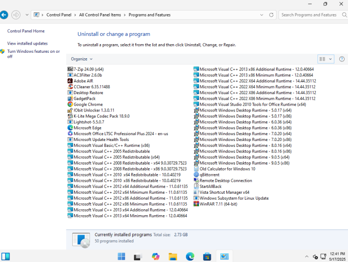Click the Microsoft Edge list icon
This screenshot has width=348, height=262.
[x=70, y=128]
